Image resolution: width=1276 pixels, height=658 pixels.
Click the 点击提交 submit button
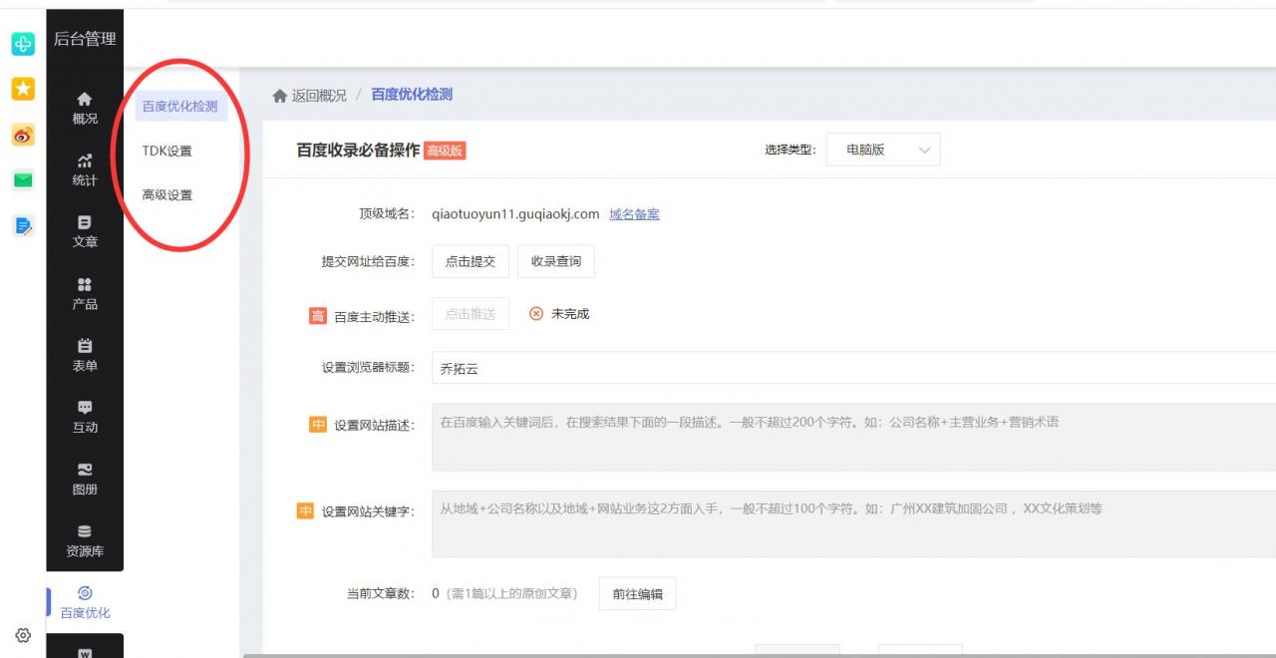tap(469, 261)
